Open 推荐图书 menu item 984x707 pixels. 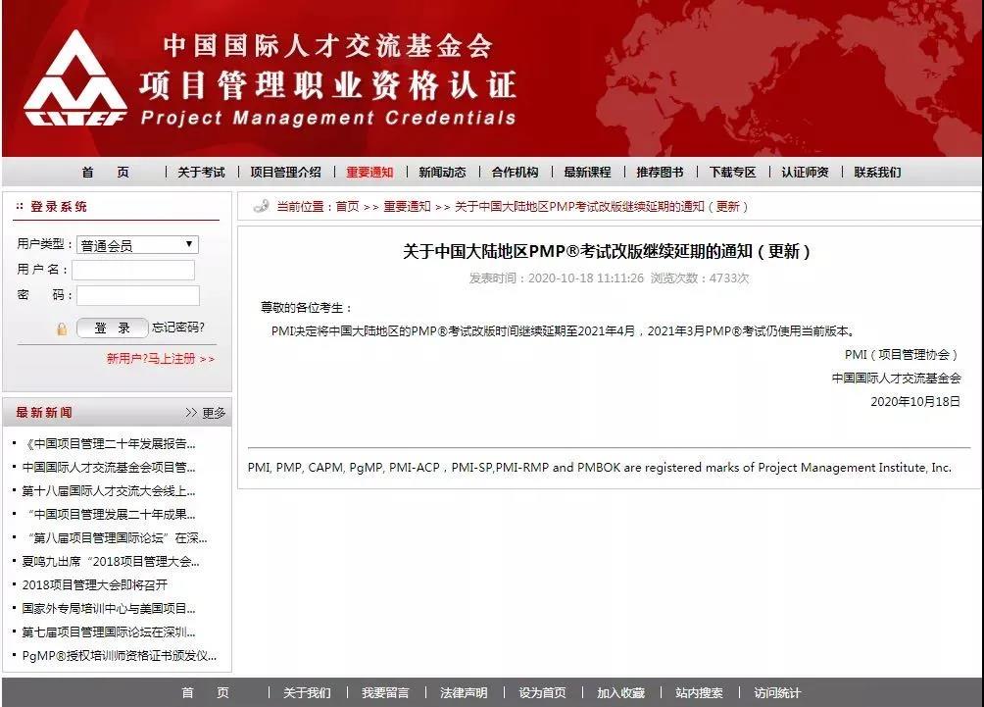tap(660, 172)
